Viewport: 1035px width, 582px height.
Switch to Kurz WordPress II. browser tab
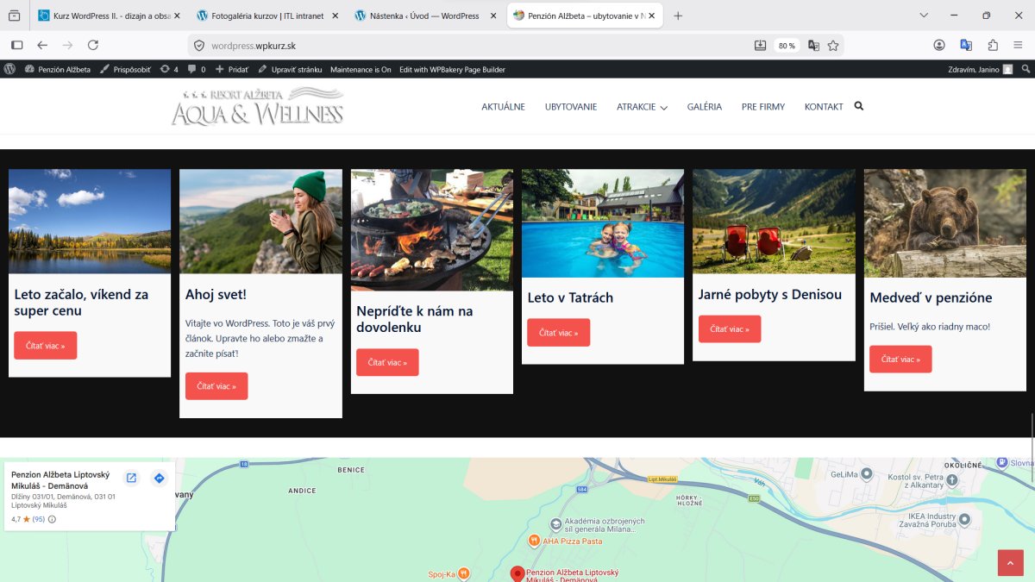pyautogui.click(x=110, y=16)
